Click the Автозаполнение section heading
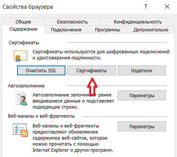 point(26,86)
